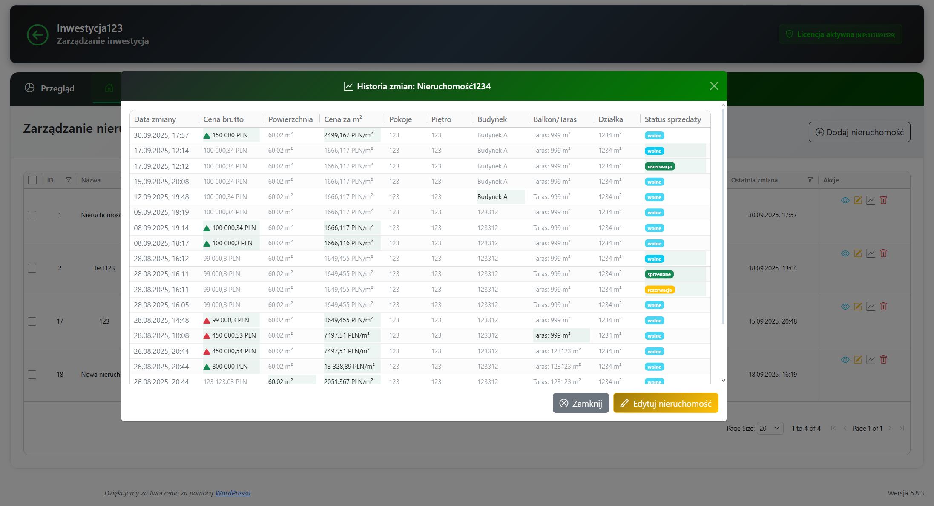Image resolution: width=934 pixels, height=506 pixels.
Task: Click the history chart icon in row 18
Action: (871, 360)
